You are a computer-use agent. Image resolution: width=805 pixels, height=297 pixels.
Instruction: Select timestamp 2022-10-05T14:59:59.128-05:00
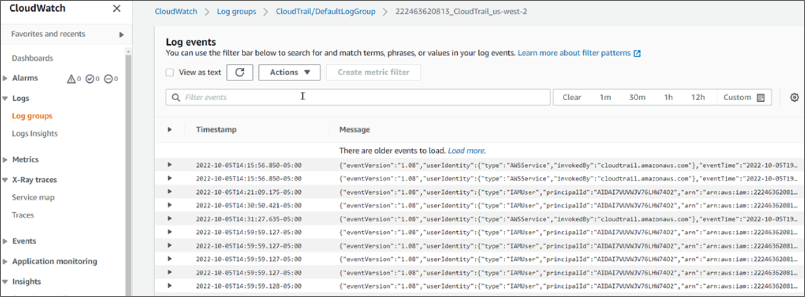(248, 286)
